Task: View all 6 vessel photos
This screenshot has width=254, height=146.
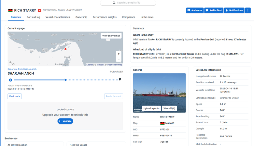Action: point(169,108)
